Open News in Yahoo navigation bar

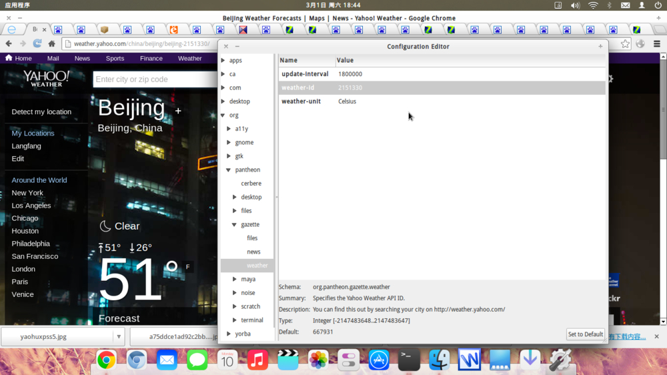[x=82, y=58]
